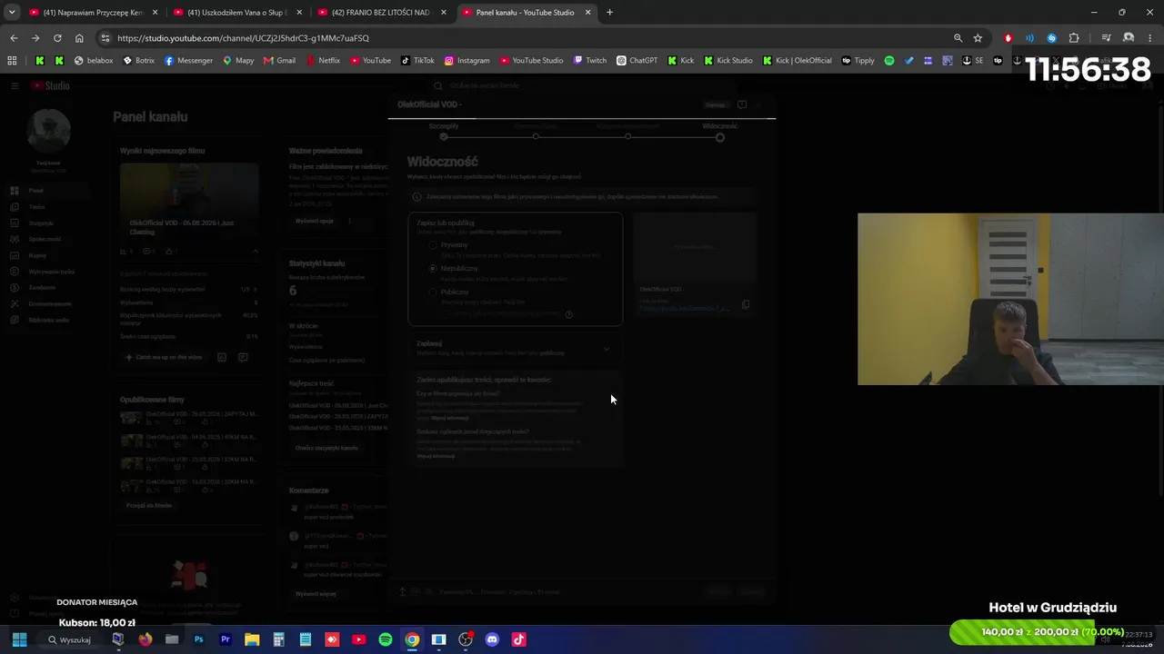Open the Windows Start menu
Viewport: 1164px width, 654px height.
pos(19,639)
